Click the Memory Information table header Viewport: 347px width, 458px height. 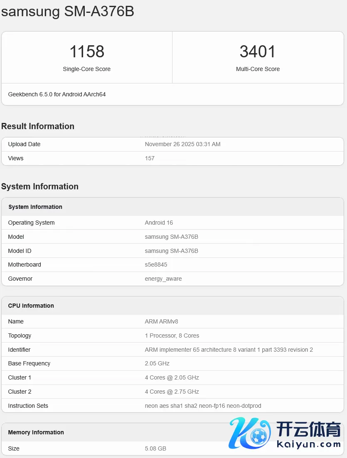click(36, 432)
